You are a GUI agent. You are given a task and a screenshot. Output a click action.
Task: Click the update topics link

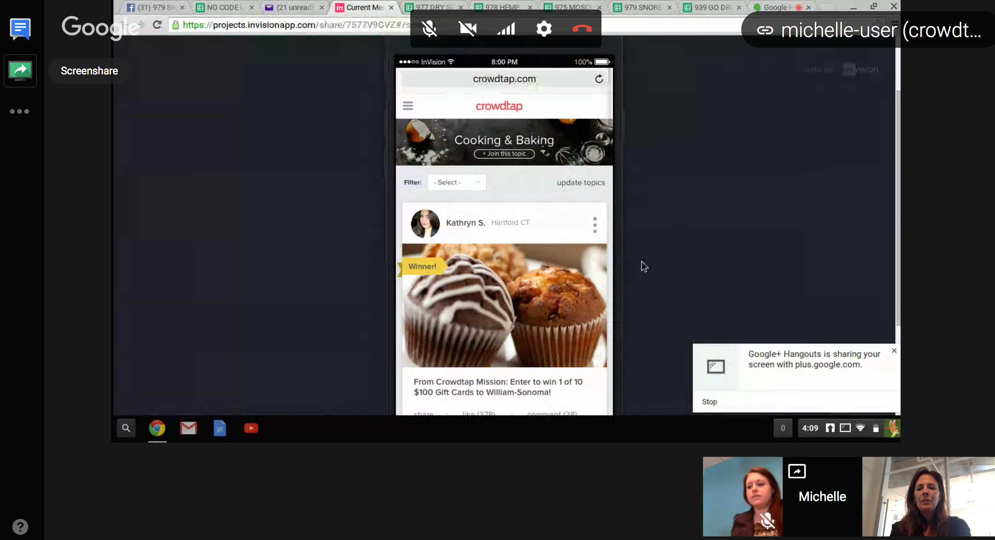[x=581, y=183]
